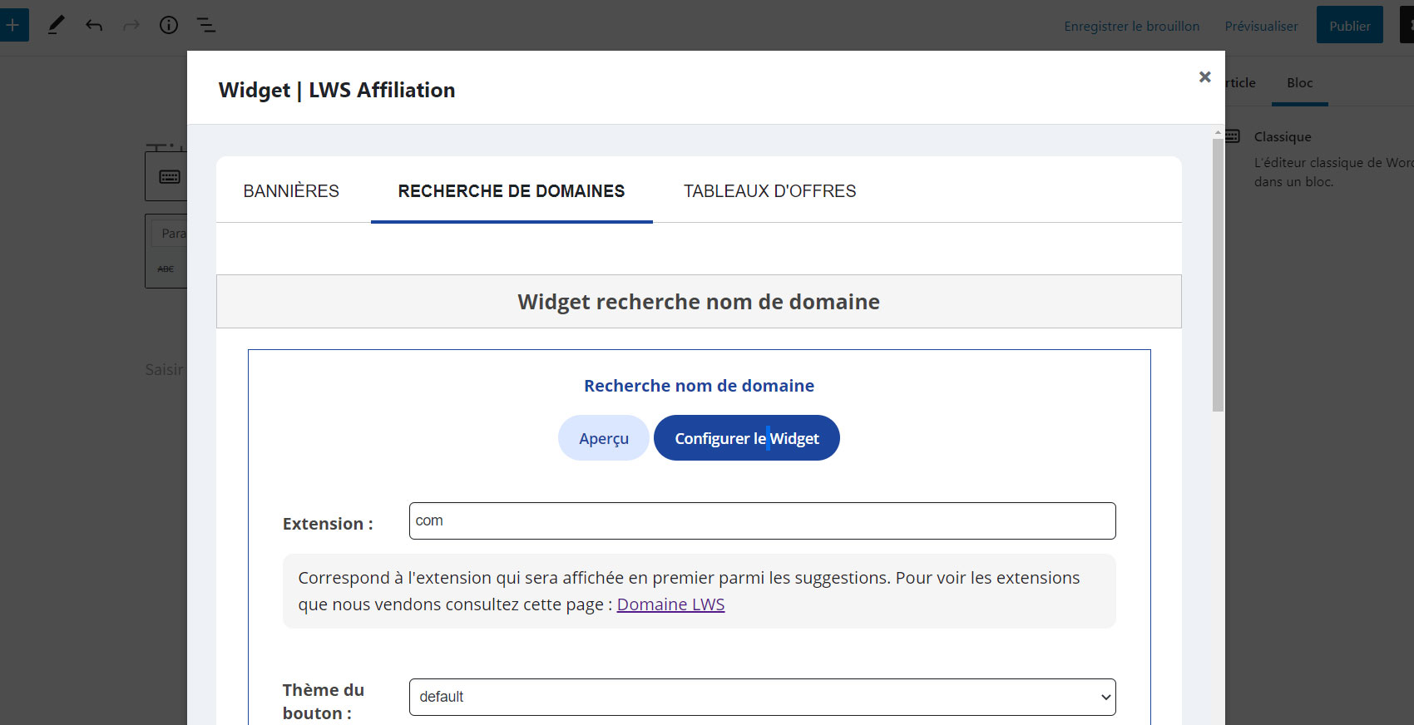Select the RECHERCHE DE DOMAINES tab
Viewport: 1414px width, 725px height.
(512, 191)
